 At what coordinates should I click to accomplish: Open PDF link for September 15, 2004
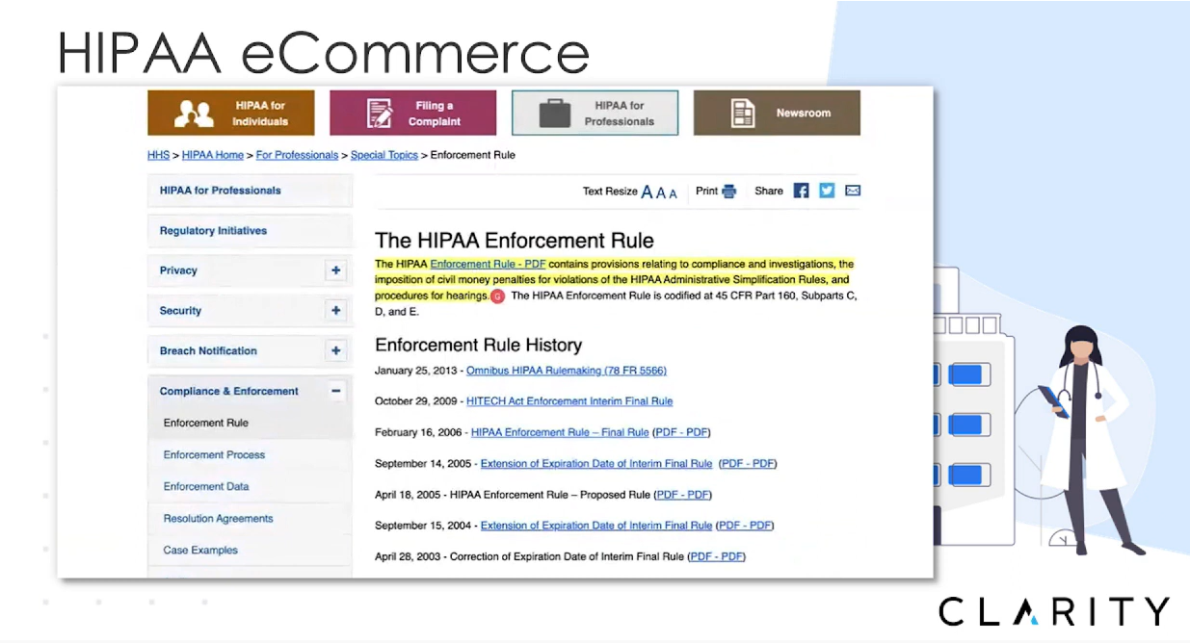click(745, 526)
